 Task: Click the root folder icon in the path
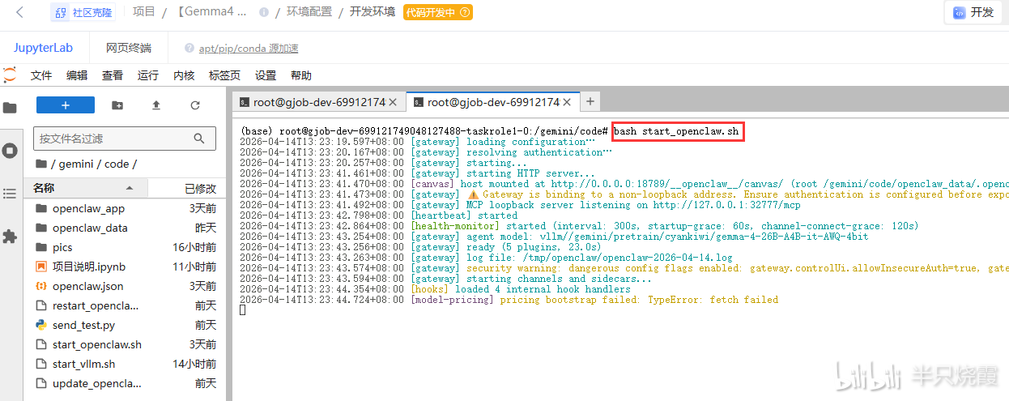pos(41,164)
